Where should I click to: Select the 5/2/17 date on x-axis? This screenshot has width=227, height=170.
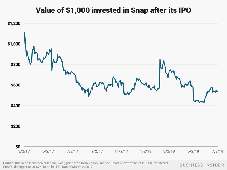pos(48,151)
